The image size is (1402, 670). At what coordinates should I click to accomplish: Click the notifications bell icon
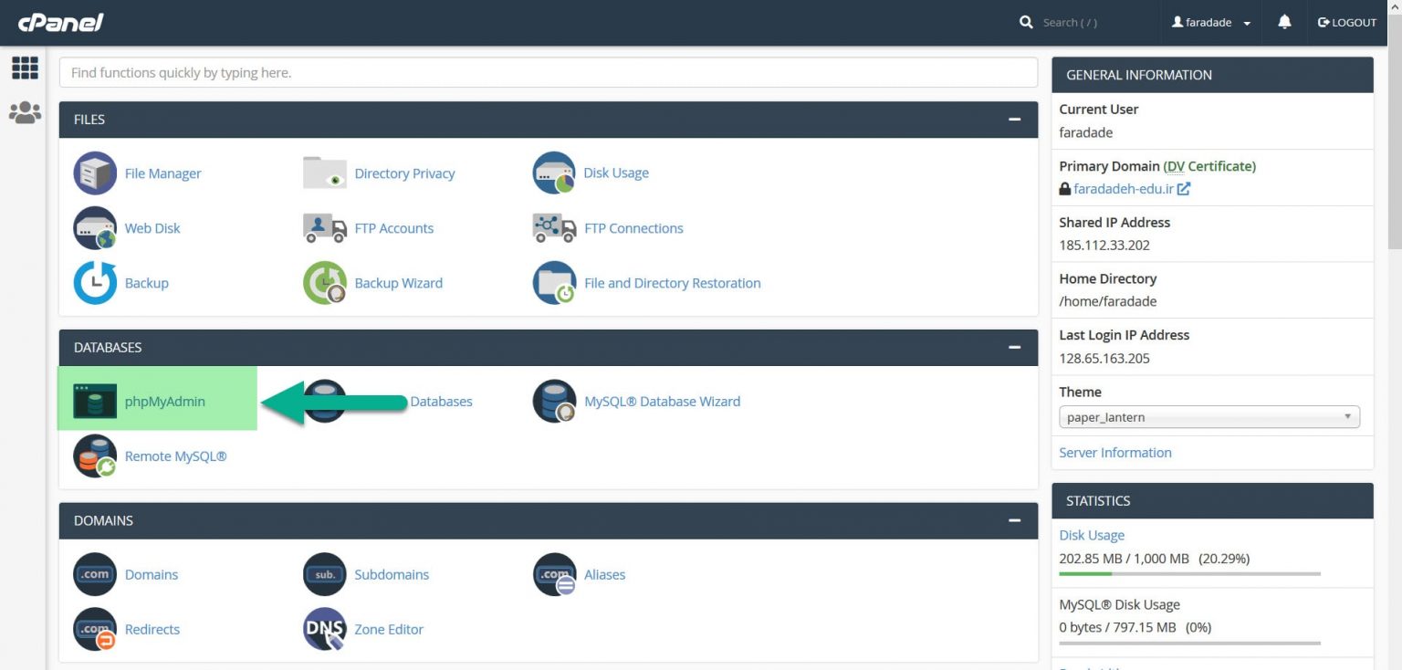(x=1284, y=22)
